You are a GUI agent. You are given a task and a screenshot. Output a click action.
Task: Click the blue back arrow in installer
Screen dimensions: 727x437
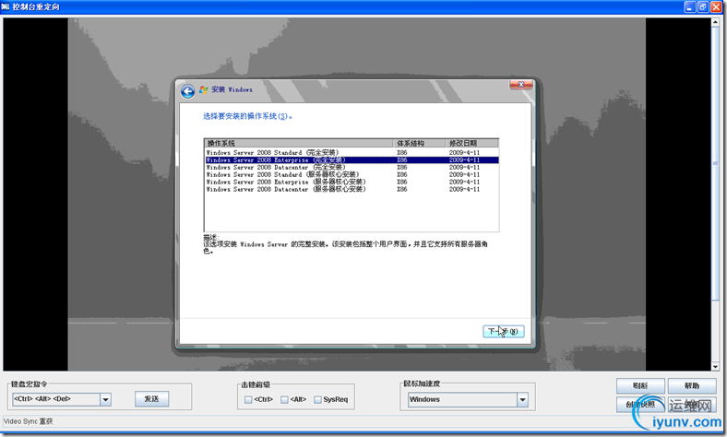pyautogui.click(x=188, y=91)
